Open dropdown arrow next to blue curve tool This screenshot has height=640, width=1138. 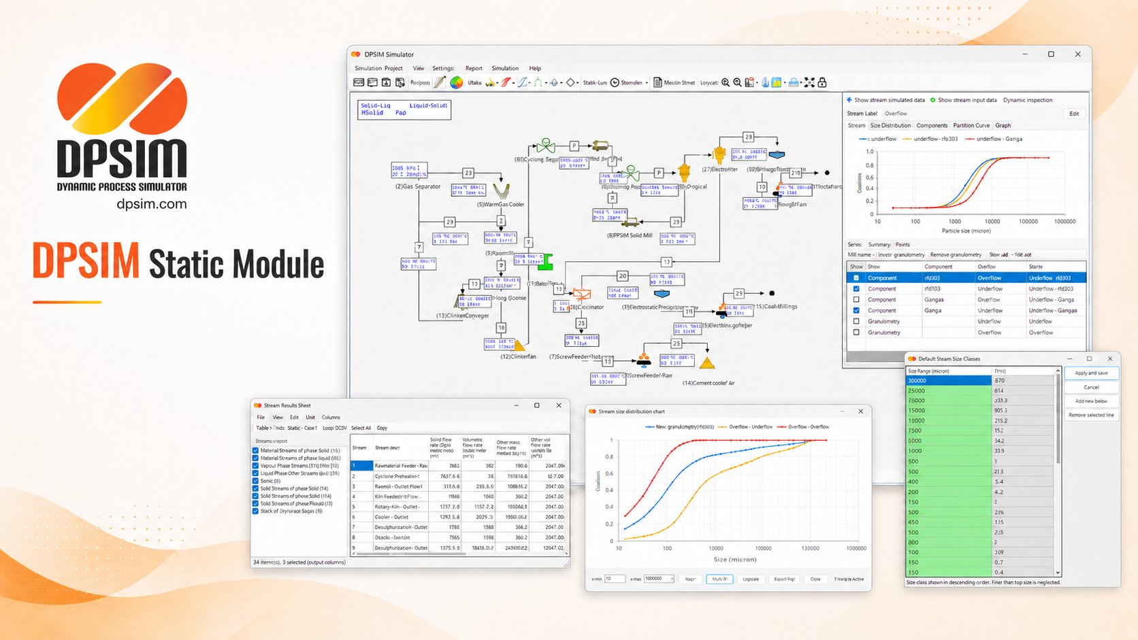click(x=530, y=83)
